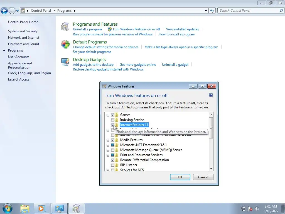Image resolution: width=285 pixels, height=214 pixels.
Task: Open the dropdown arrow after Programs in the breadcrumb
Action: [x=75, y=11]
